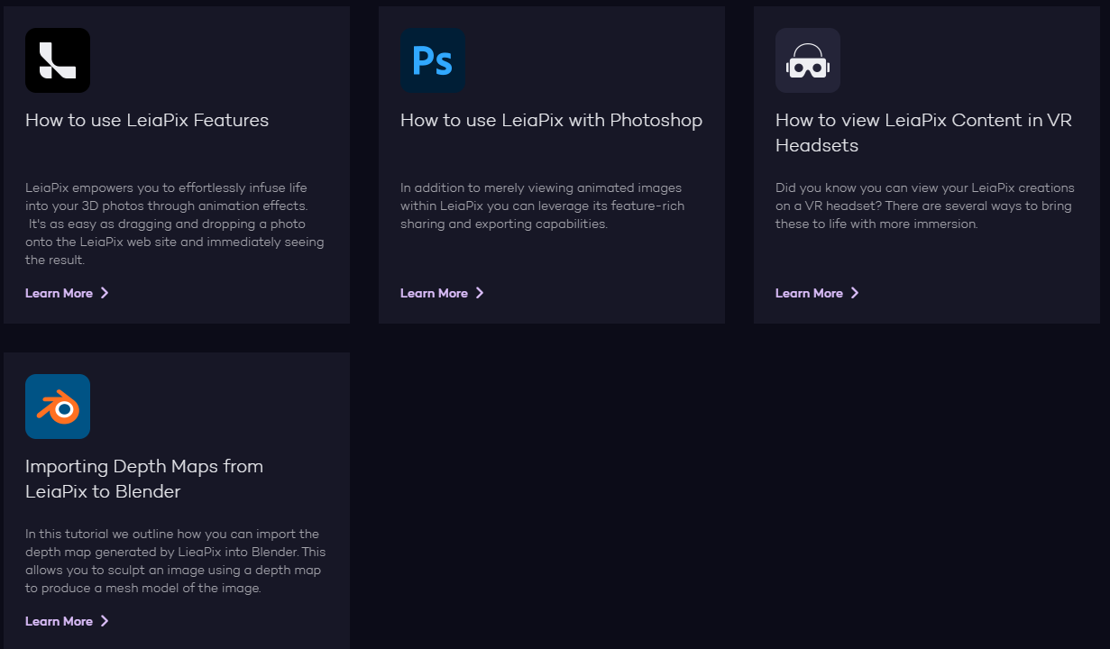Click chevron arrow in Photoshop card
This screenshot has width=1110, height=649.
pos(480,293)
